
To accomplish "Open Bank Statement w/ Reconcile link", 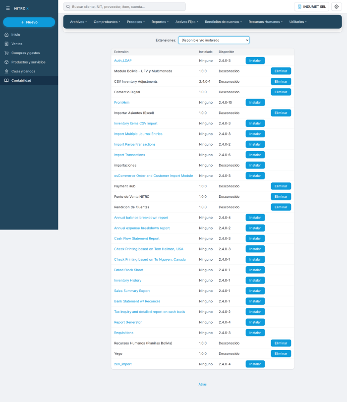I will (137, 301).
